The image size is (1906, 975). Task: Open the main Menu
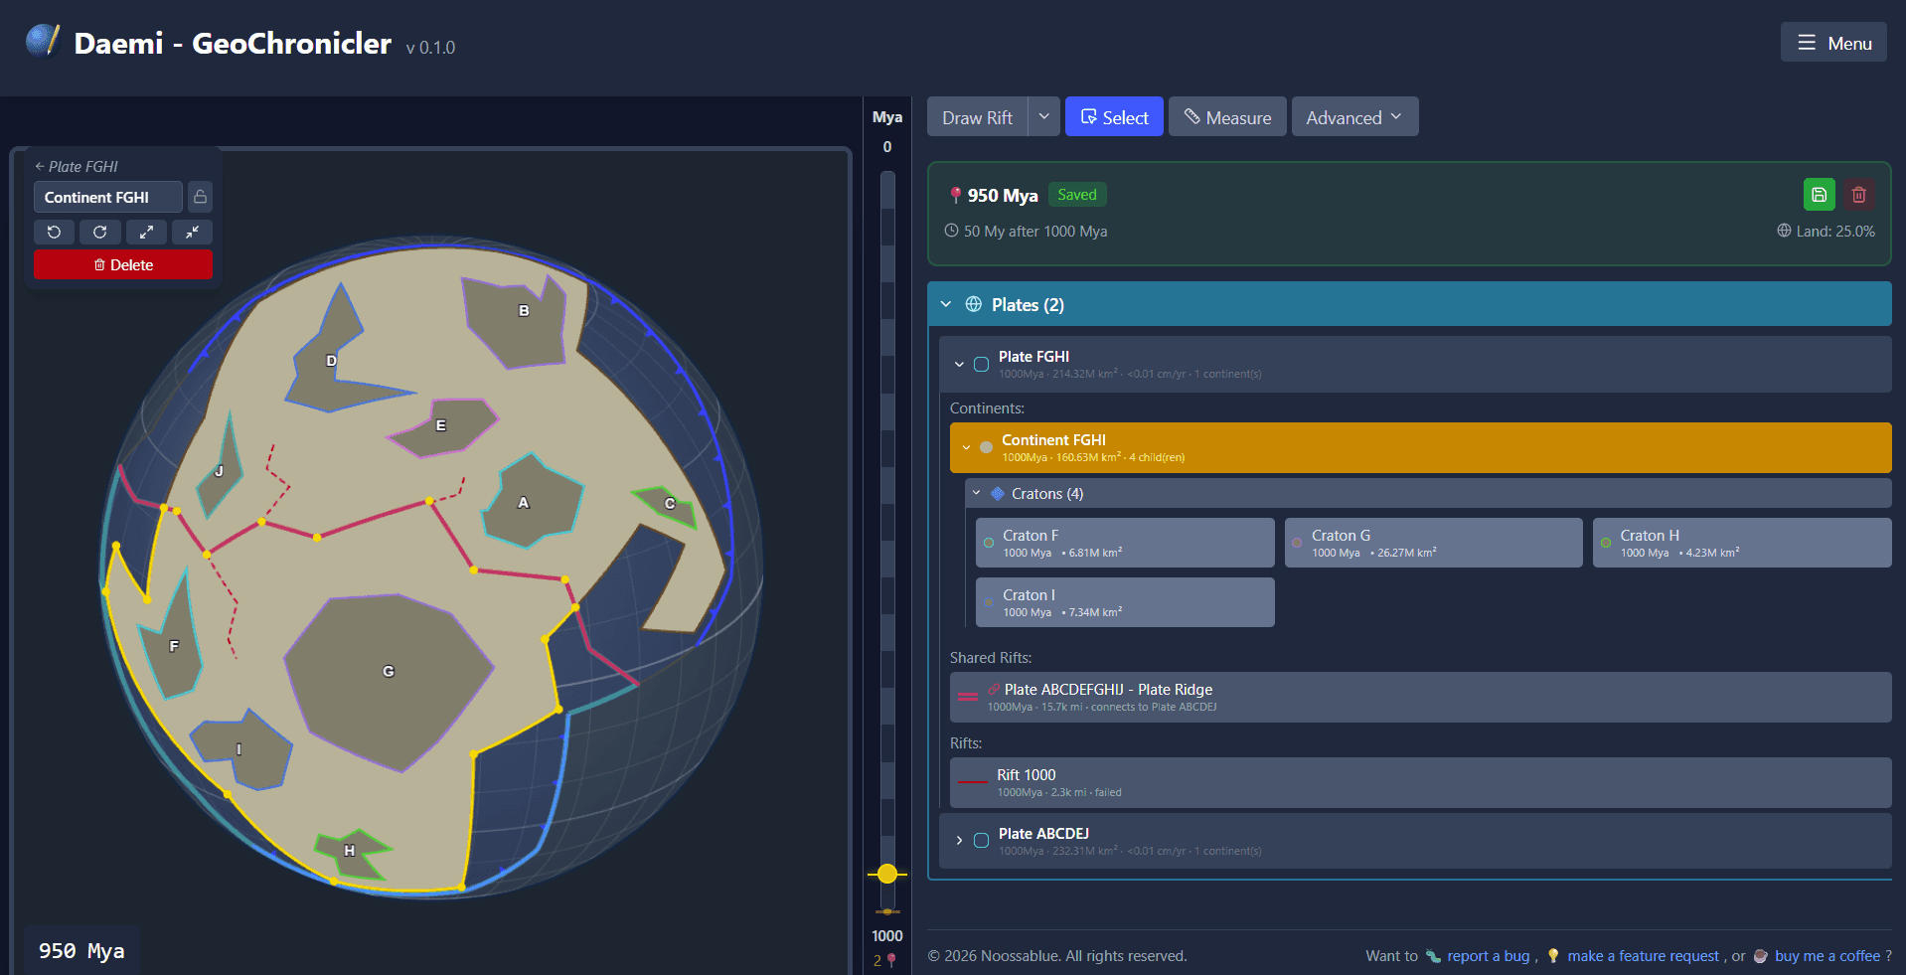point(1833,43)
